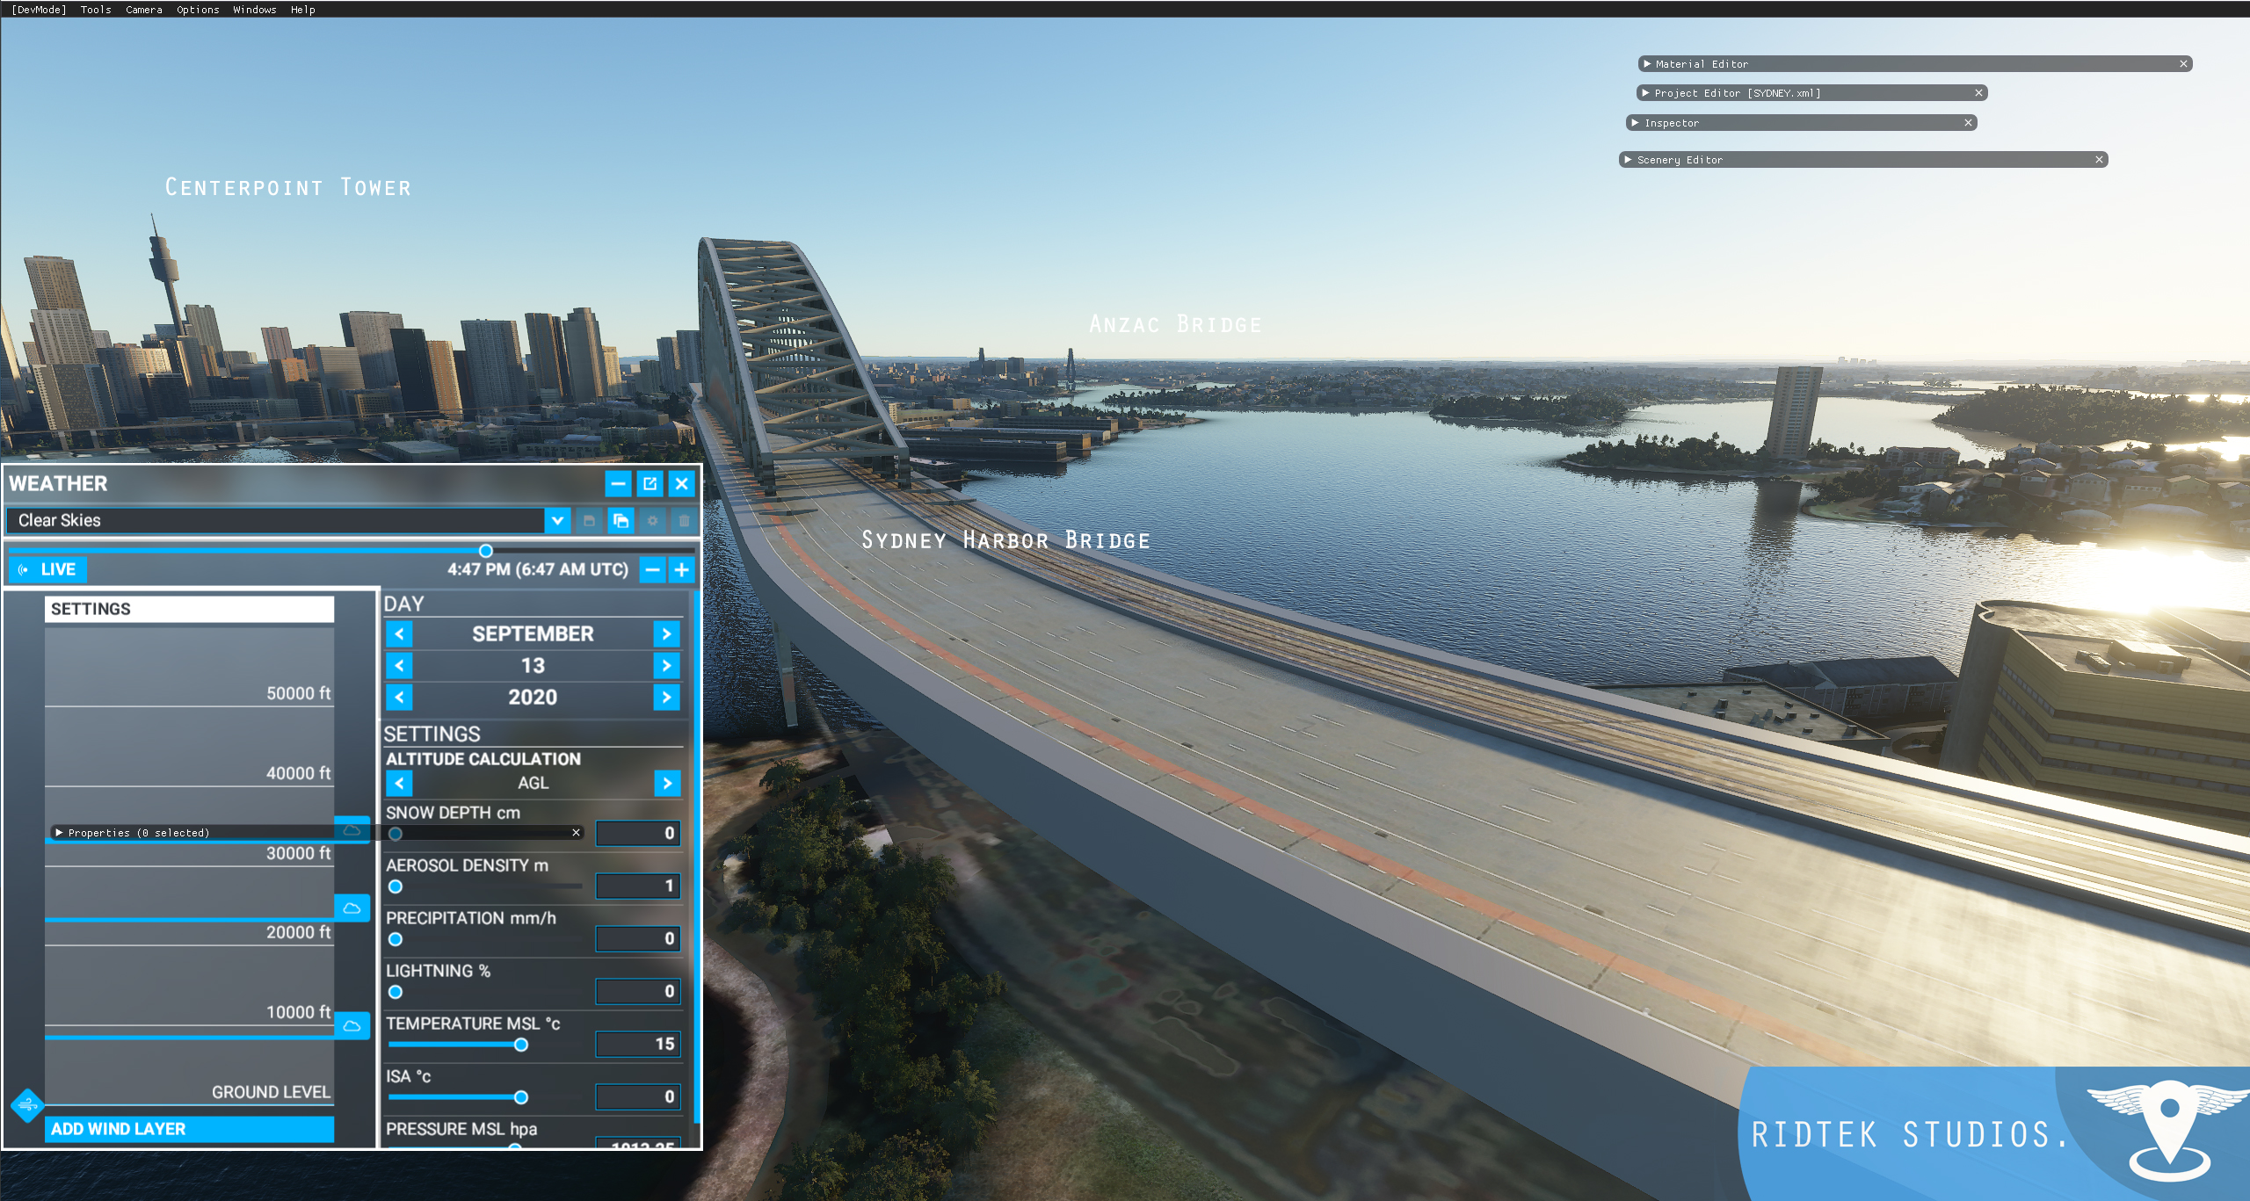This screenshot has height=1201, width=2250.
Task: Click the time of day slider handle
Action: tap(485, 551)
